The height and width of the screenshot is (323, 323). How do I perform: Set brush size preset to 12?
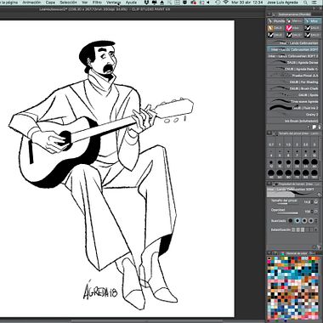[271, 164]
